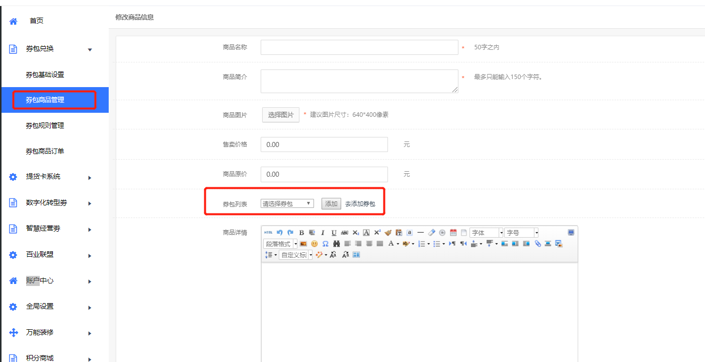The width and height of the screenshot is (705, 362).
Task: Insert image in editor toolbar
Action: tap(303, 244)
